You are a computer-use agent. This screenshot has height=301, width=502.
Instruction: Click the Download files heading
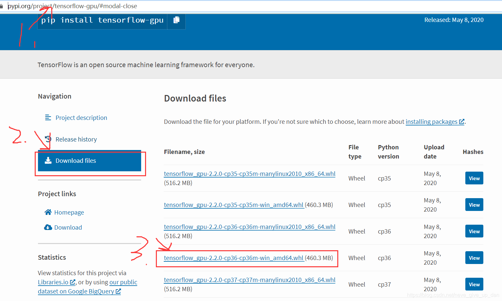click(195, 98)
